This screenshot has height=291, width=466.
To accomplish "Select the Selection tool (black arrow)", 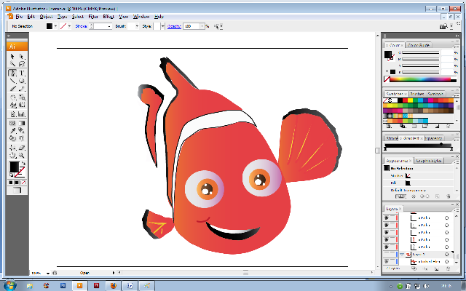I will tap(13, 57).
